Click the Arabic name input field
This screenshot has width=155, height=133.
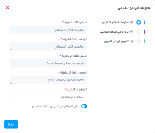(49, 30)
